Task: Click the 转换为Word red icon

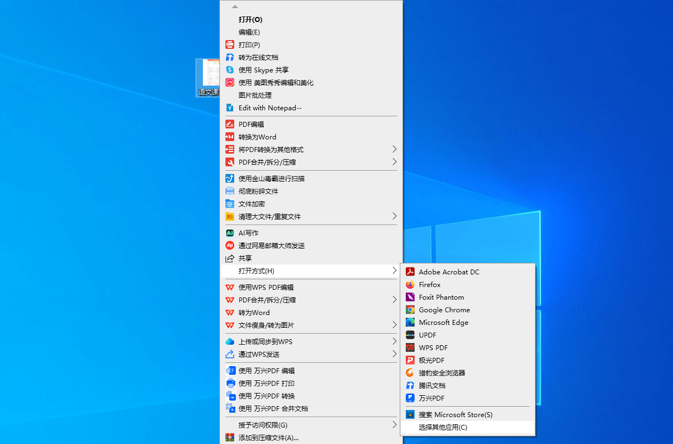Action: click(230, 137)
